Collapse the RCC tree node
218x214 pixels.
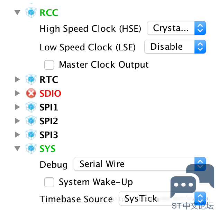click(17, 12)
